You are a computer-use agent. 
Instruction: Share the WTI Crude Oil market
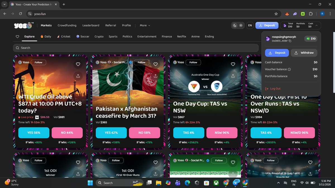pyautogui.click(x=78, y=76)
